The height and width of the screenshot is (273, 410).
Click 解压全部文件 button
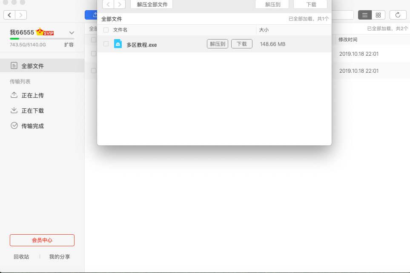[x=152, y=5]
